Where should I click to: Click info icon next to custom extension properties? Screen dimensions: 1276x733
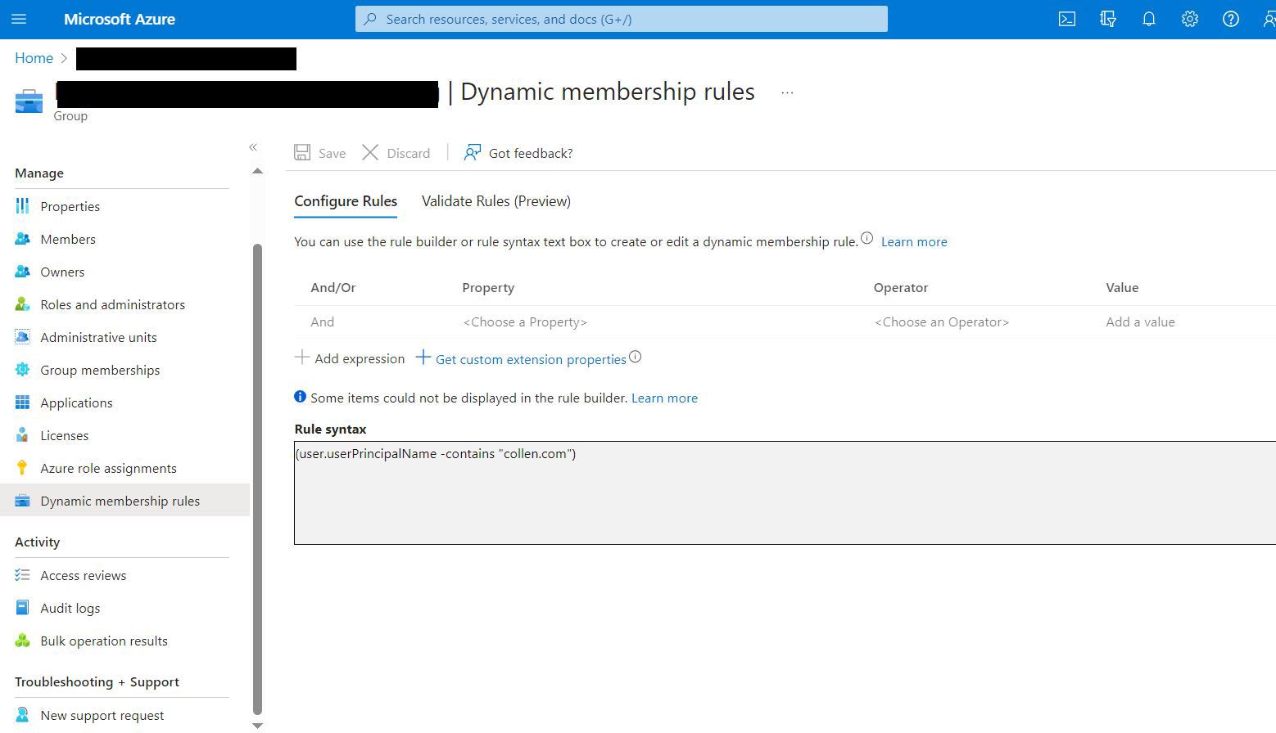pyautogui.click(x=636, y=357)
